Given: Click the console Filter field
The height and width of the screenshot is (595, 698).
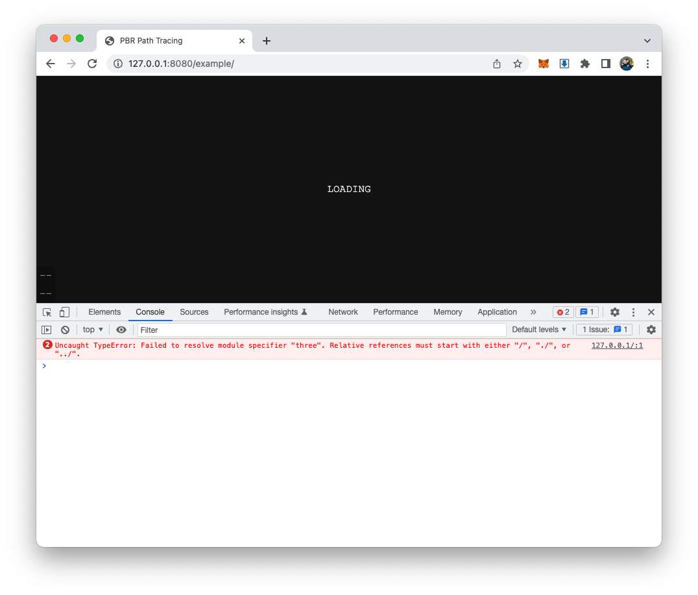Looking at the screenshot, I should (322, 330).
